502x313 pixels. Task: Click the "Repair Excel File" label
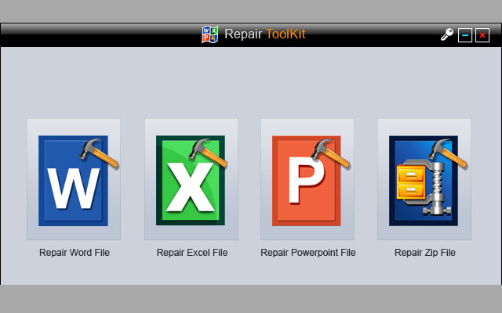pyautogui.click(x=192, y=253)
